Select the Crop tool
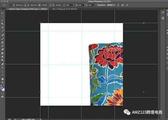168x120 pixels. coord(2,27)
